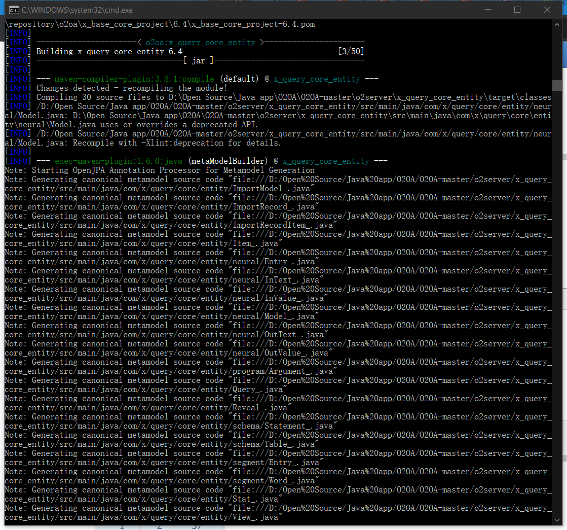Click the 'schema/Table_.java' path line
The height and width of the screenshot is (530, 567).
(162, 444)
